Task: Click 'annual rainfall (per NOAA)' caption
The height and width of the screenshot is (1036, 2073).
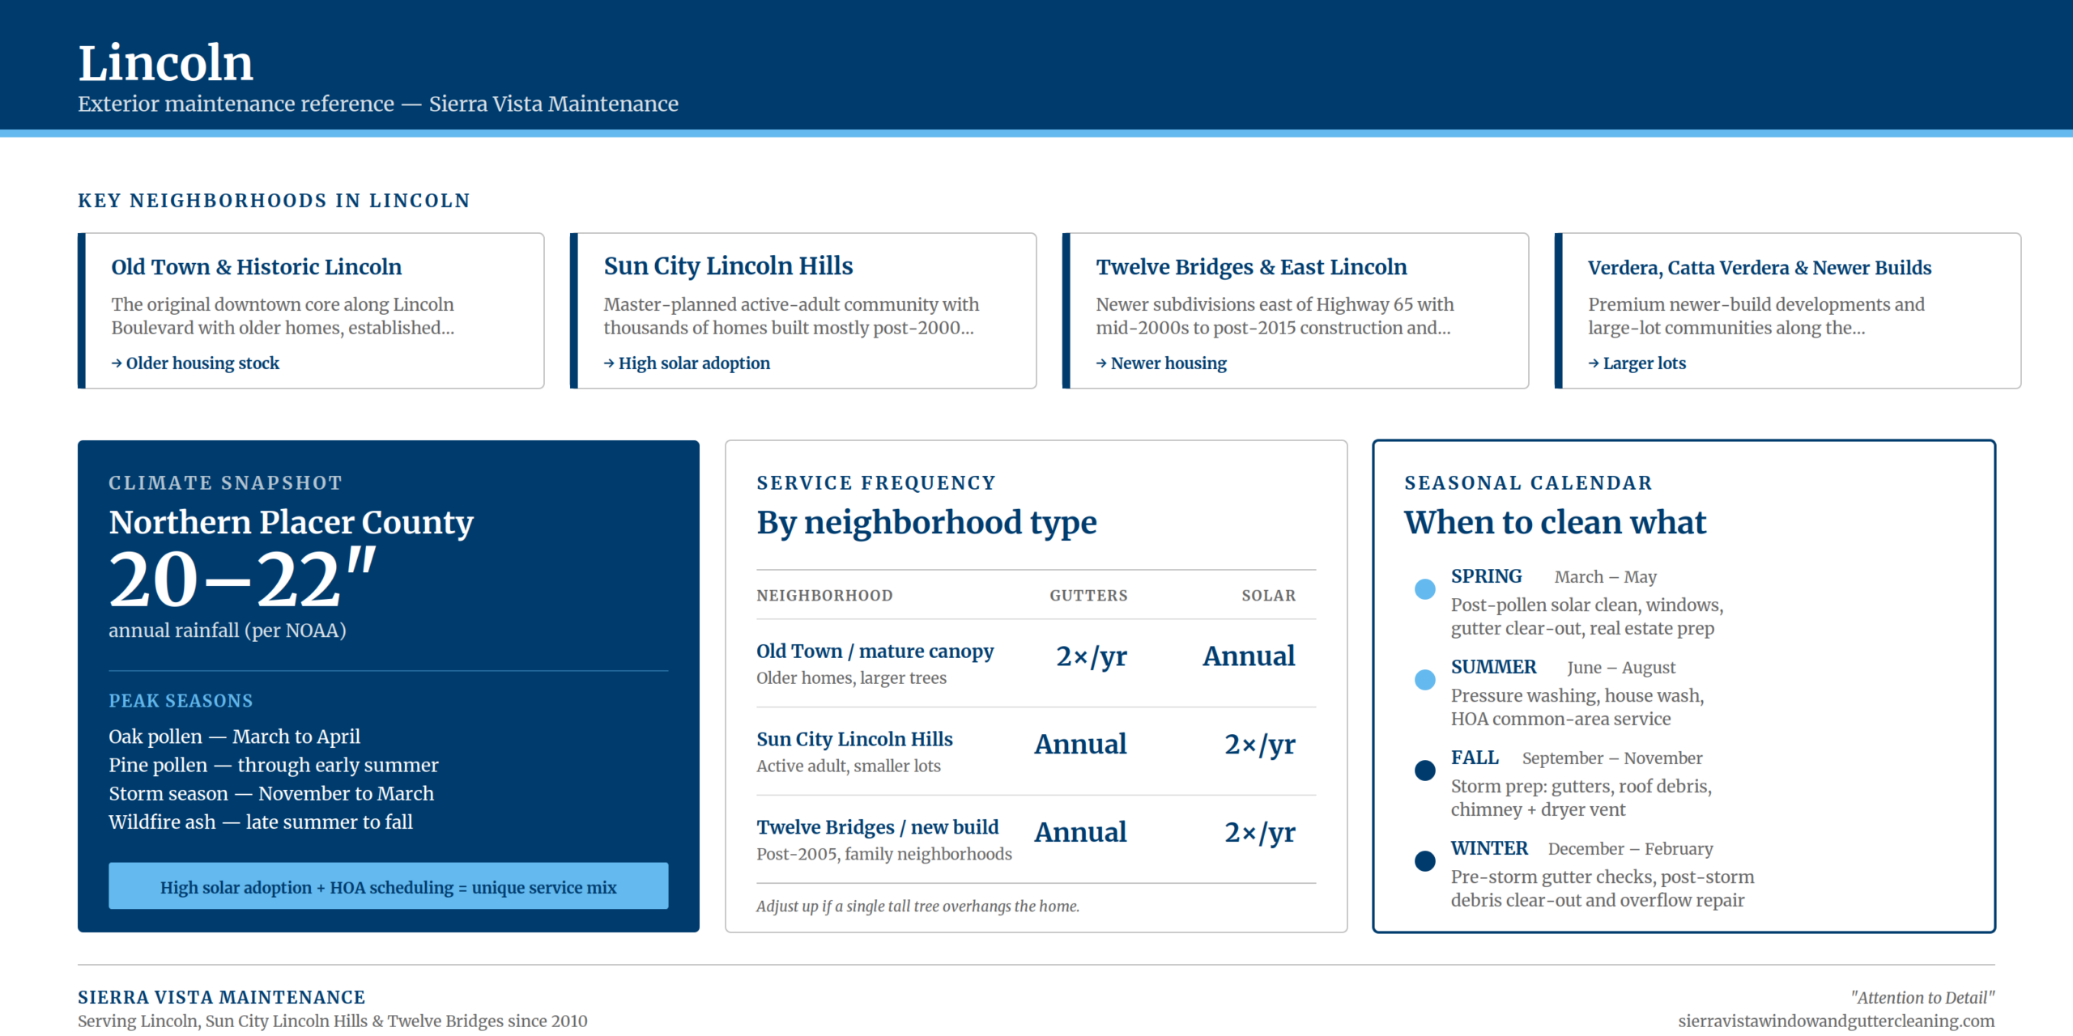Action: pyautogui.click(x=228, y=631)
